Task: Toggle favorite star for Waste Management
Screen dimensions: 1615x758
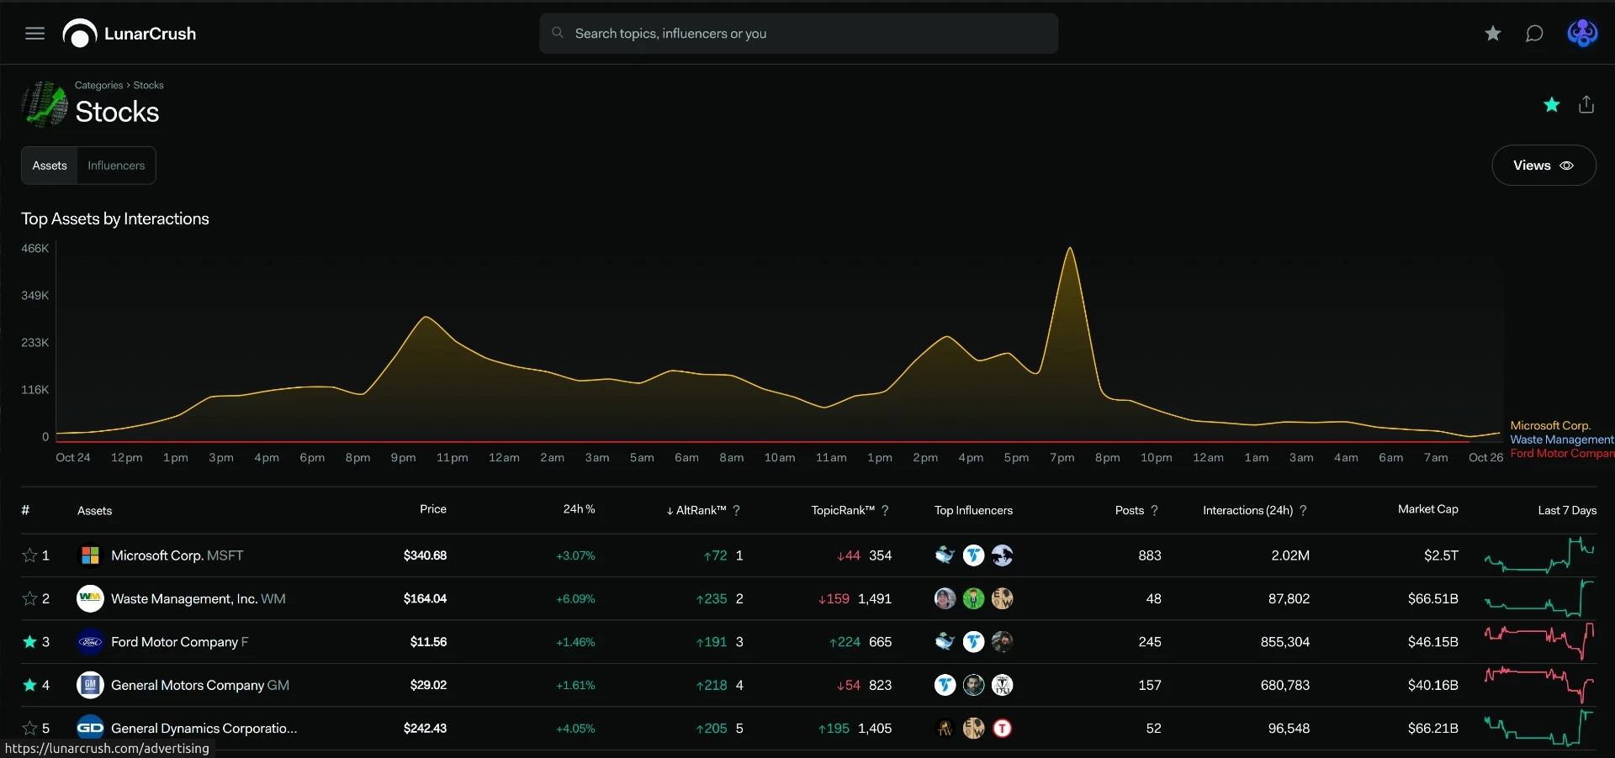Action: pyautogui.click(x=29, y=598)
